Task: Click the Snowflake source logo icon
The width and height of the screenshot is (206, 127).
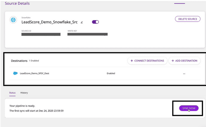Action: [x=13, y=20]
